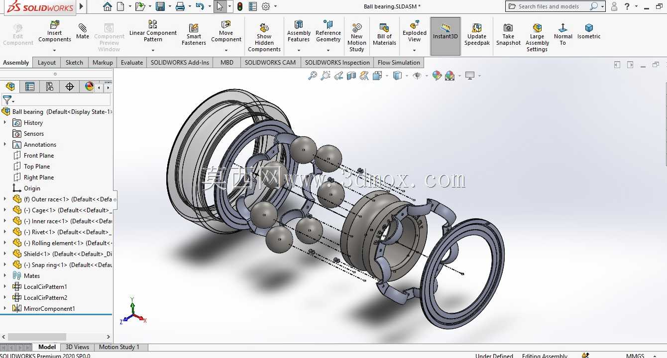The image size is (667, 358).
Task: Open the Display Style dropdown
Action: coord(407,76)
